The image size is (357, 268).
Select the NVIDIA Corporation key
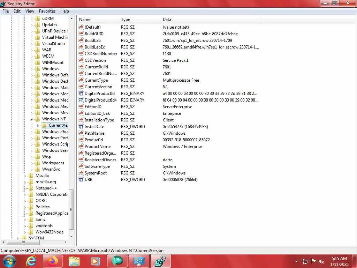52,194
